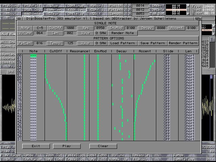Click the Positn left arrow stepper
The height and width of the screenshot is (162, 216).
coord(126,6)
